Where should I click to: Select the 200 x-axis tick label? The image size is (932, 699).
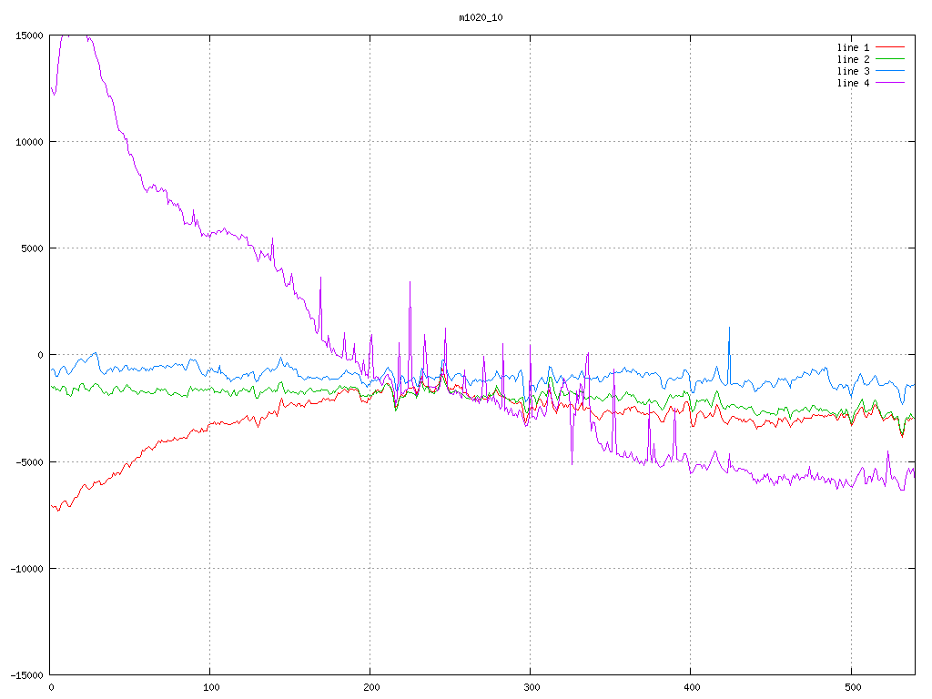pyautogui.click(x=370, y=687)
